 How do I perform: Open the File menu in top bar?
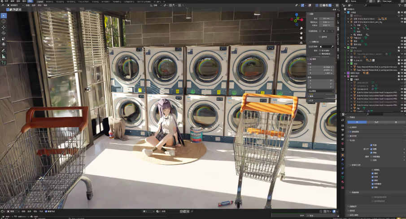(7, 1)
